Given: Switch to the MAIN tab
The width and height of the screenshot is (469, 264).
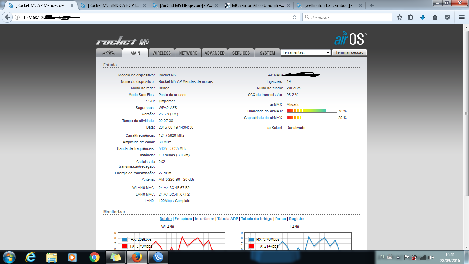Looking at the screenshot, I should coord(135,53).
